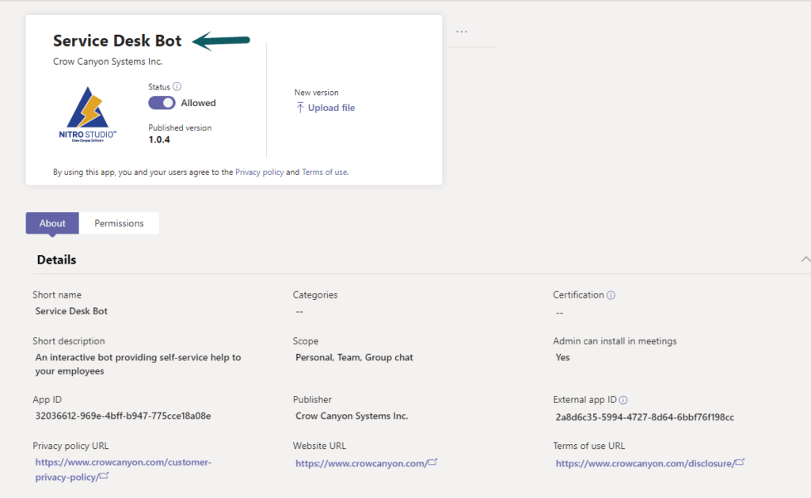
Task: Click the upload arrow icon
Action: (300, 108)
